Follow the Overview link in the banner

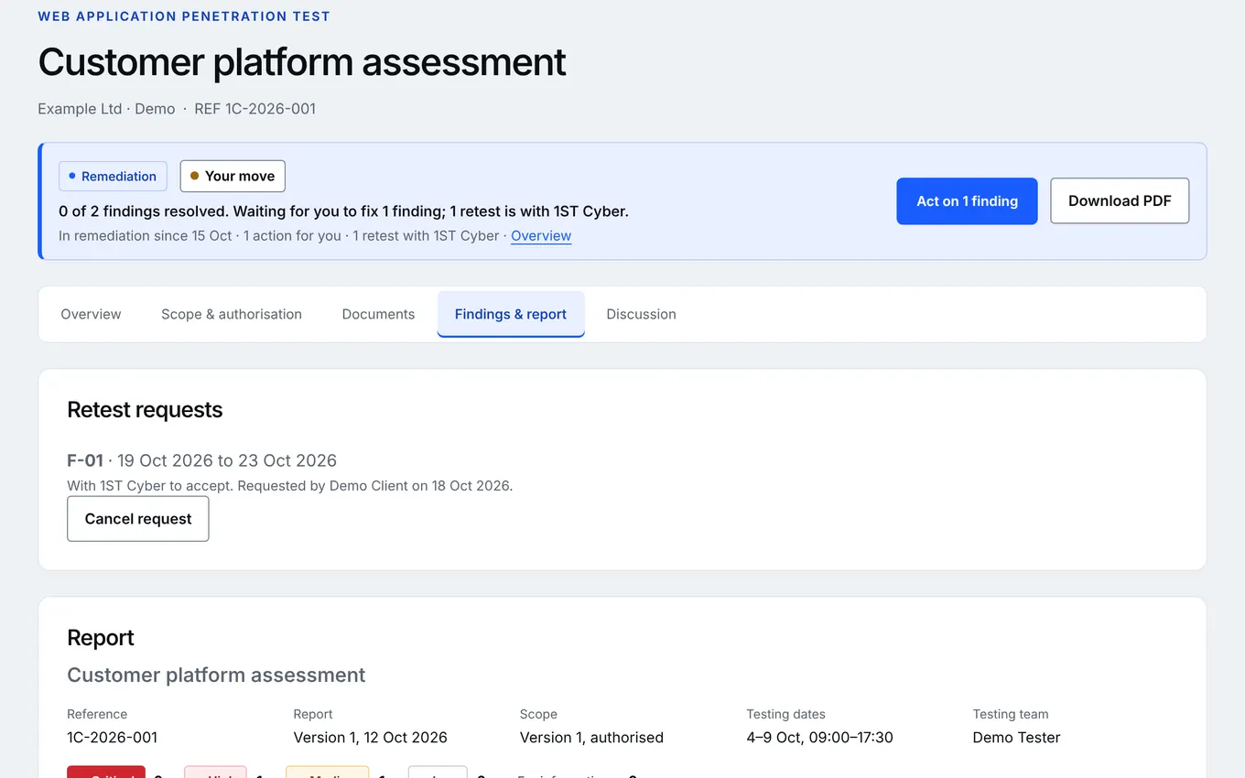[x=541, y=236]
